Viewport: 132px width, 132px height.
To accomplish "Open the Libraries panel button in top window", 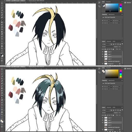I will pos(128,3).
